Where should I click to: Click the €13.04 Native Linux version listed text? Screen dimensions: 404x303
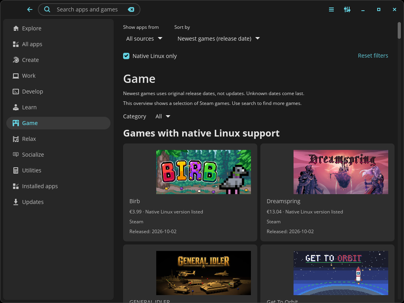305,212
